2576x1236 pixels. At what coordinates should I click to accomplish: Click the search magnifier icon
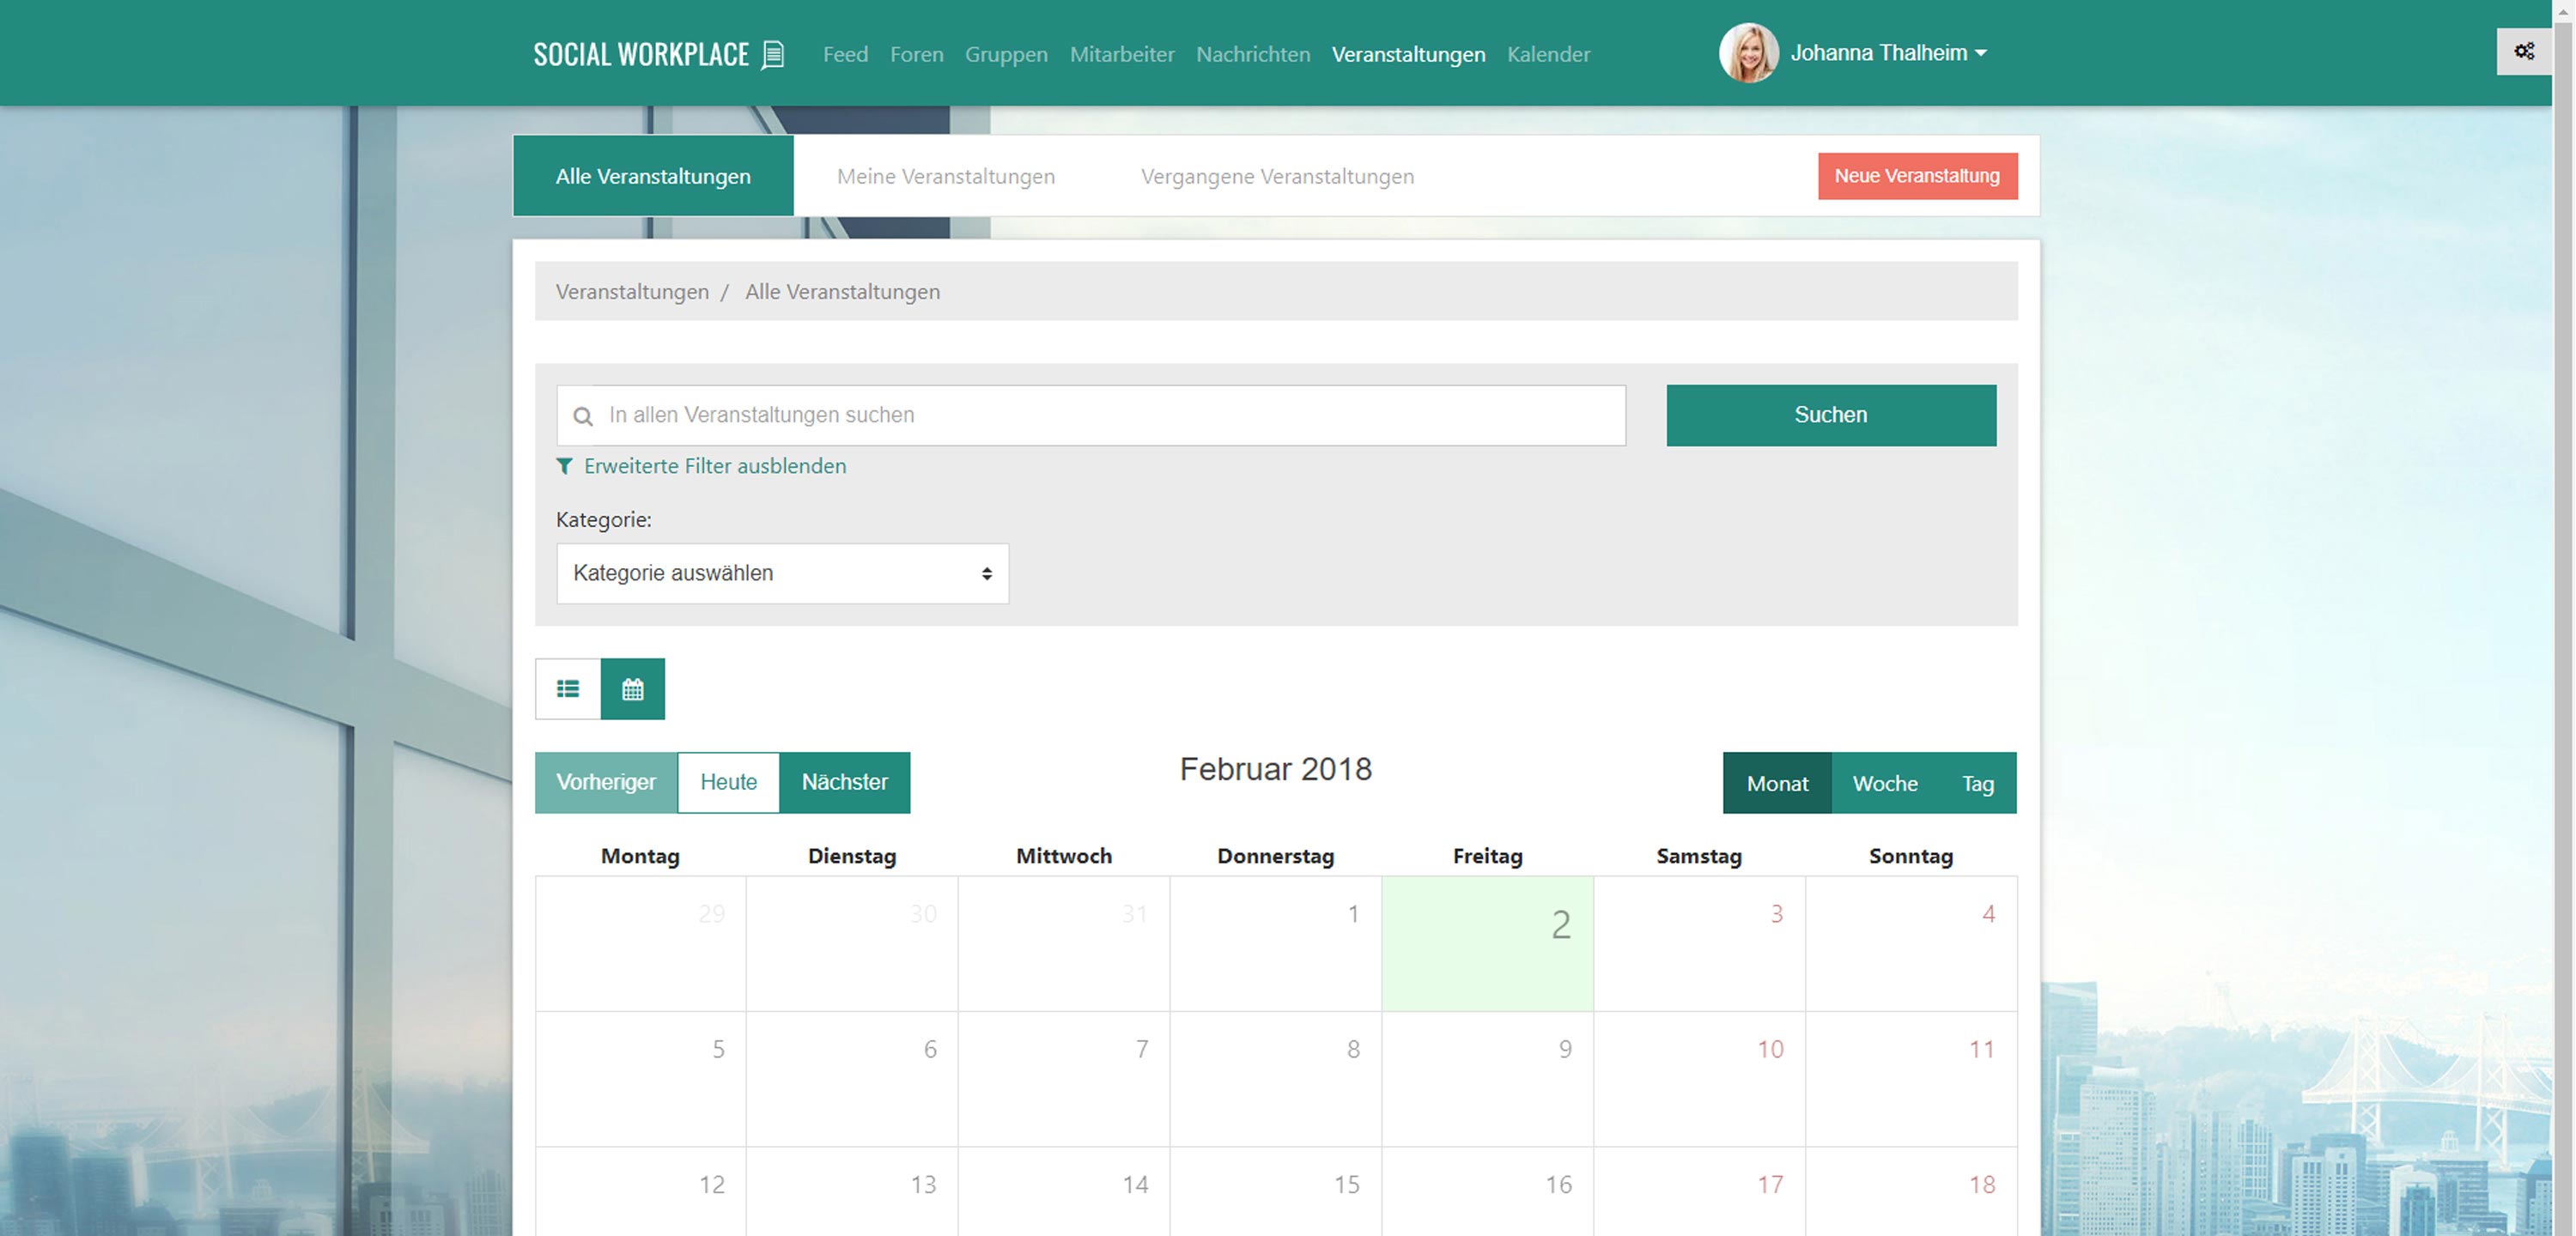pos(583,416)
